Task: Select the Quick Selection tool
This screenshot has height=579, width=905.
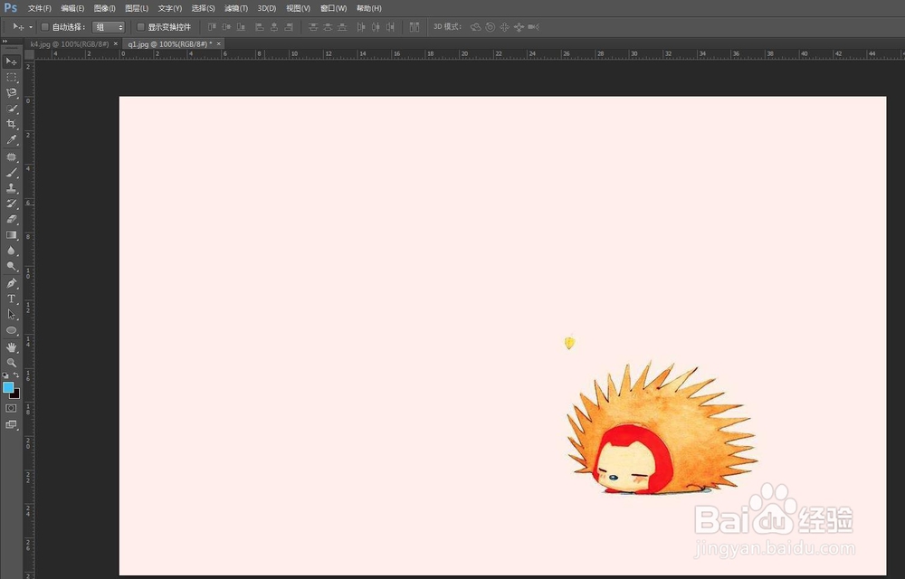Action: pyautogui.click(x=11, y=109)
